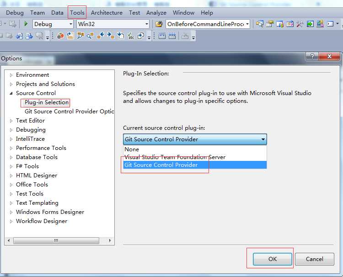Expand the Database Tools node arrow
This screenshot has height=277, width=343.
tap(11, 157)
